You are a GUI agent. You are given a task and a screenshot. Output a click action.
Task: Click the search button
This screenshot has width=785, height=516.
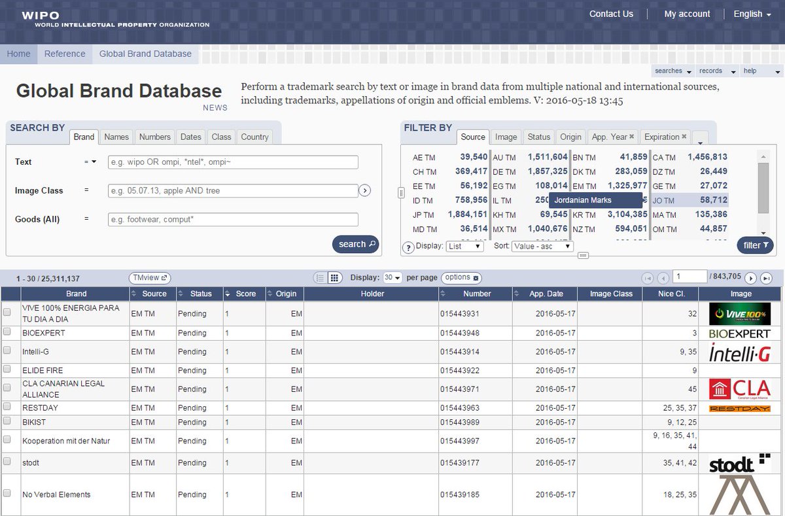pyautogui.click(x=355, y=244)
